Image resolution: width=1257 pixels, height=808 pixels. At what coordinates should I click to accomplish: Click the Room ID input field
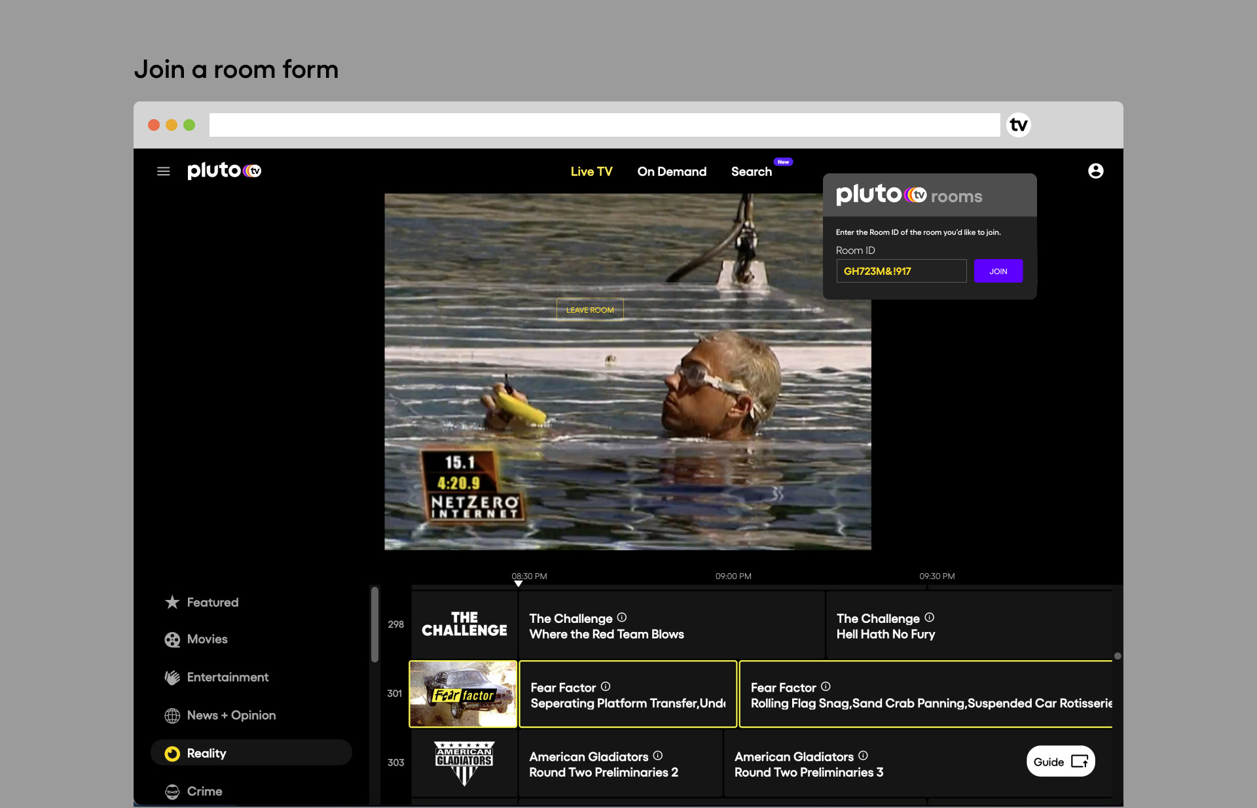pos(901,271)
